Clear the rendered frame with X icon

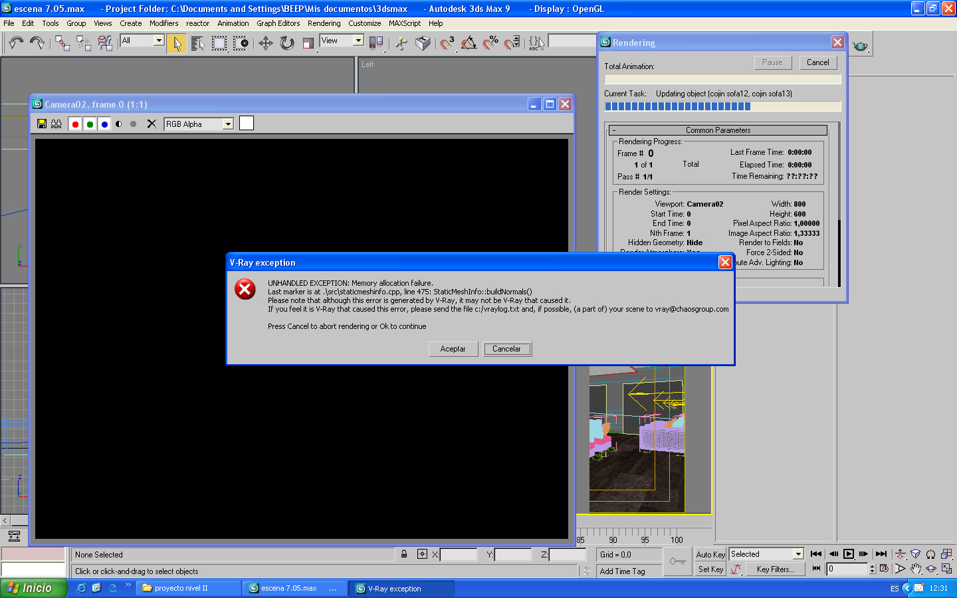click(152, 124)
